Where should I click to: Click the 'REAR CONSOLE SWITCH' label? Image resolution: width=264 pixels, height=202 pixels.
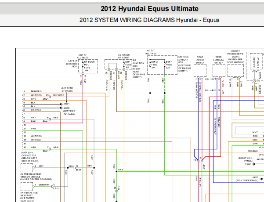click(219, 60)
